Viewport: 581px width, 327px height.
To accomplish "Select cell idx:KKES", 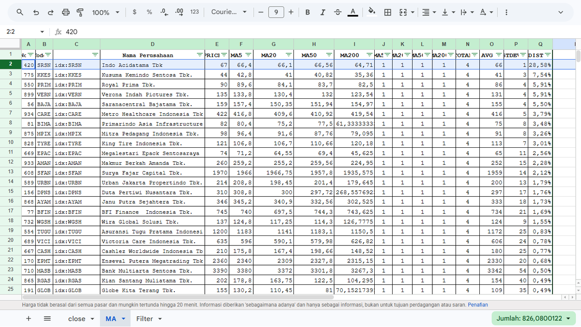I will (76, 75).
